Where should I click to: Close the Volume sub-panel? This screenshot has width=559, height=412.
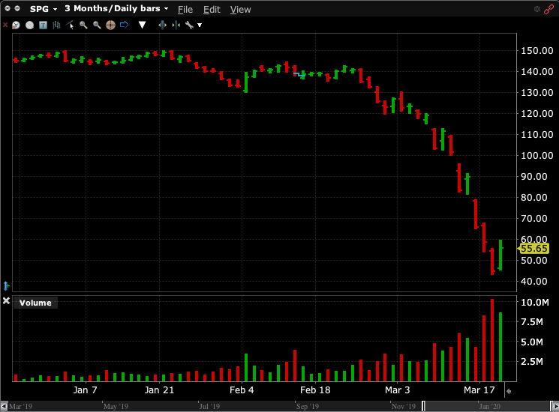coord(6,301)
